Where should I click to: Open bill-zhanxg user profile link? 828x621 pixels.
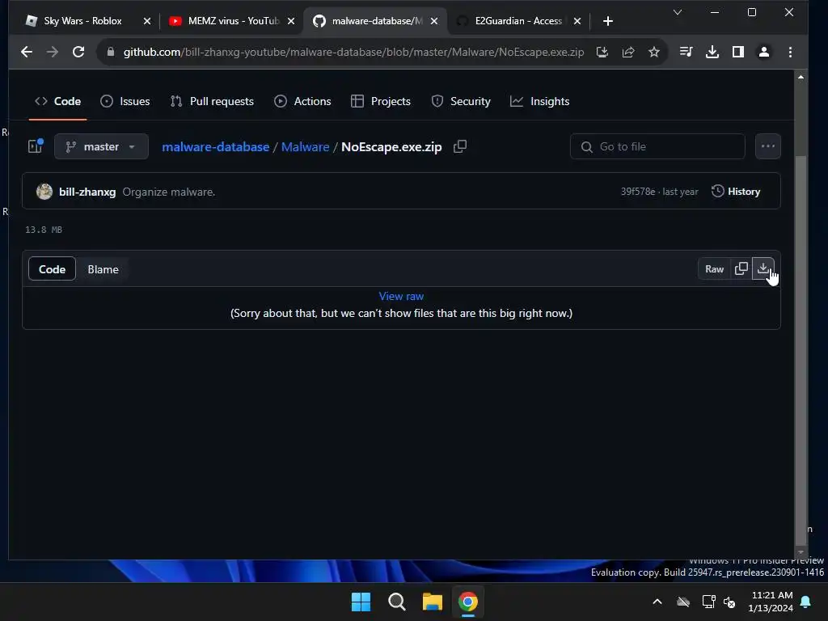87,192
